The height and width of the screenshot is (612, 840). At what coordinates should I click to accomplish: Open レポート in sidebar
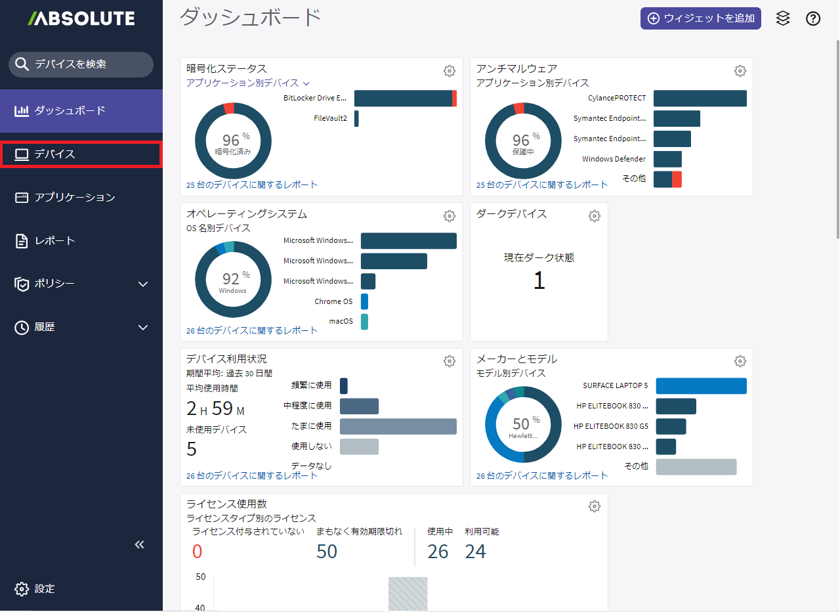point(54,241)
